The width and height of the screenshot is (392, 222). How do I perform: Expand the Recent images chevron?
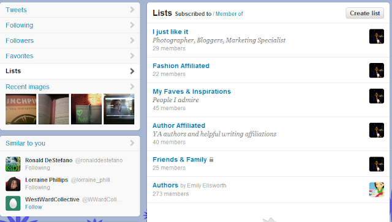132,87
